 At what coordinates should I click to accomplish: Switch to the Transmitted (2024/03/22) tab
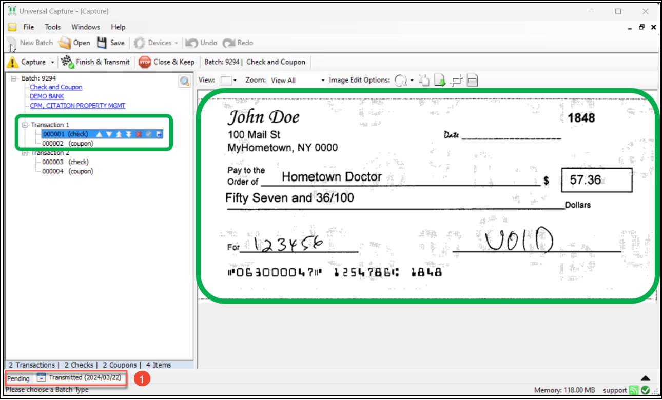coord(80,378)
